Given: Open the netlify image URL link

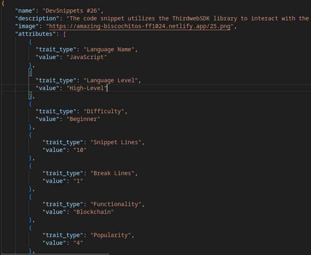Looking at the screenshot, I should tap(140, 26).
